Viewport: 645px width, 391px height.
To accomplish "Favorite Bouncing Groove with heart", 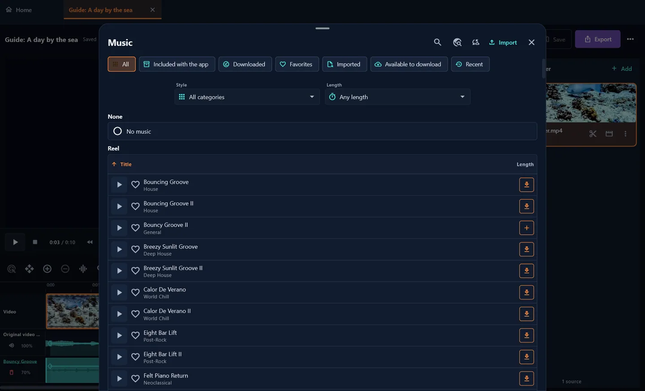I will click(135, 185).
